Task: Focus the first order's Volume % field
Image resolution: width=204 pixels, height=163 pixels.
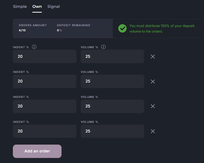Action: [112, 57]
